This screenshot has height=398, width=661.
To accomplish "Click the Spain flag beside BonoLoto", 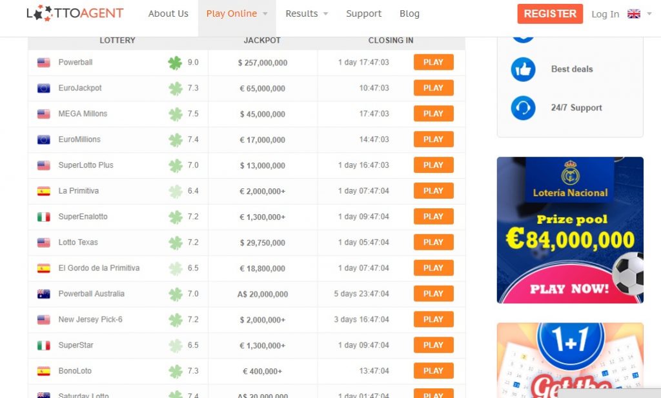I will click(x=43, y=371).
